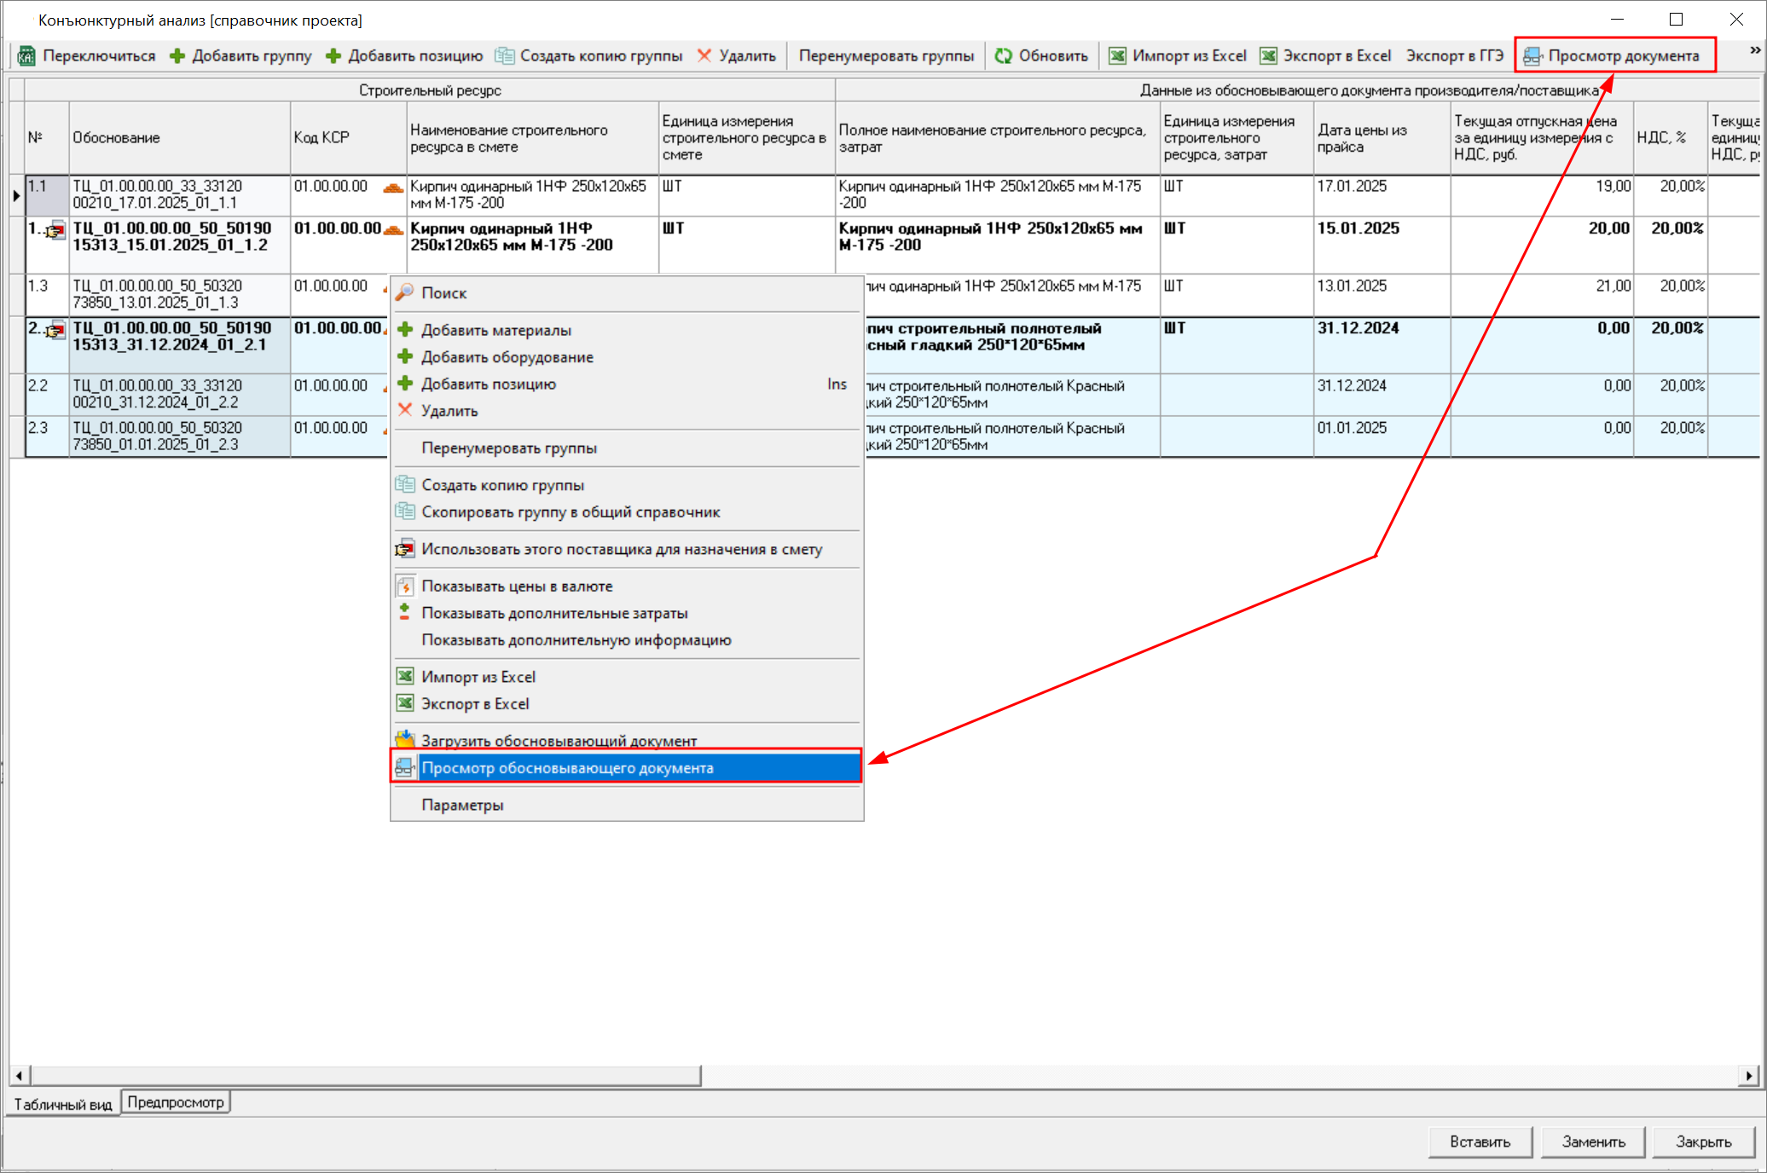Expand the toolbar overflow chevron
The height and width of the screenshot is (1173, 1767).
coord(1755,51)
